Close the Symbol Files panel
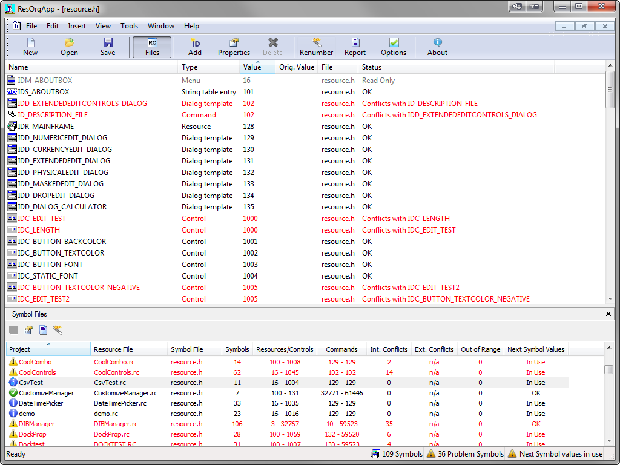620x465 pixels. click(x=608, y=314)
